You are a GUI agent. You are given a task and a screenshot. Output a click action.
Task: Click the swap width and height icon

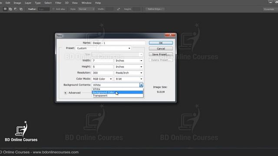click(119, 9)
